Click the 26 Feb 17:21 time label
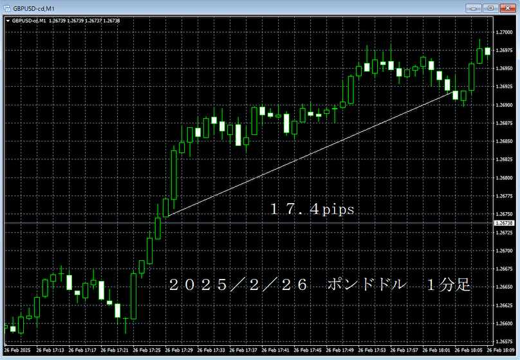Image resolution: width=520 pixels, height=360 pixels. click(x=115, y=350)
